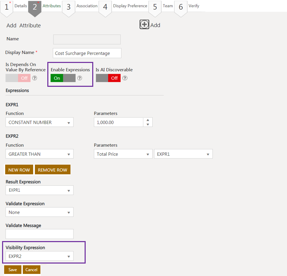This screenshot has width=287, height=276.
Task: Click help icon beside AI Discoverable
Action: coord(125,78)
